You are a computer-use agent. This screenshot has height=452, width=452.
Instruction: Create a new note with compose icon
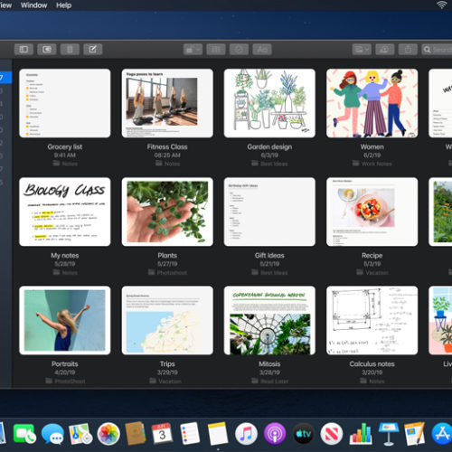93,49
